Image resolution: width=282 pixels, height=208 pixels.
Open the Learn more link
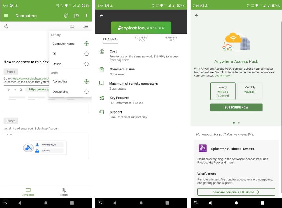(x=223, y=76)
